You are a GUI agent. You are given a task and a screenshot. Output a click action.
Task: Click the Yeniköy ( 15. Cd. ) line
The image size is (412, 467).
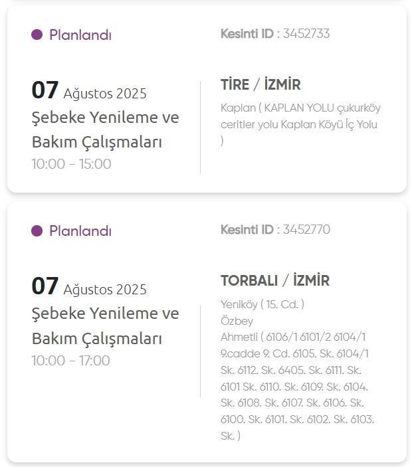click(x=262, y=304)
